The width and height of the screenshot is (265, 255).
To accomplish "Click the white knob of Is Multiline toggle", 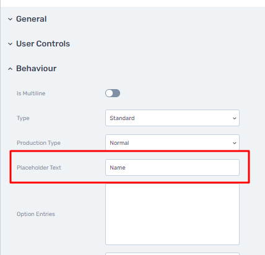I will click(x=109, y=93).
